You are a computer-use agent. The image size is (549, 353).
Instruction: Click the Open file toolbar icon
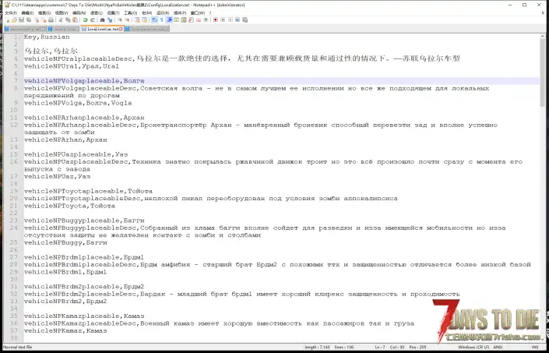click(14, 20)
